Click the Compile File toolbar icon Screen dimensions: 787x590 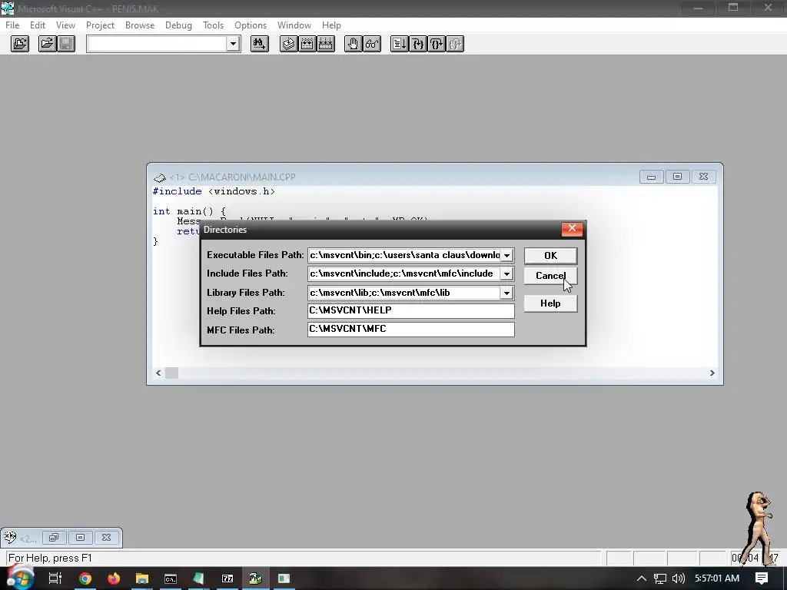(289, 44)
